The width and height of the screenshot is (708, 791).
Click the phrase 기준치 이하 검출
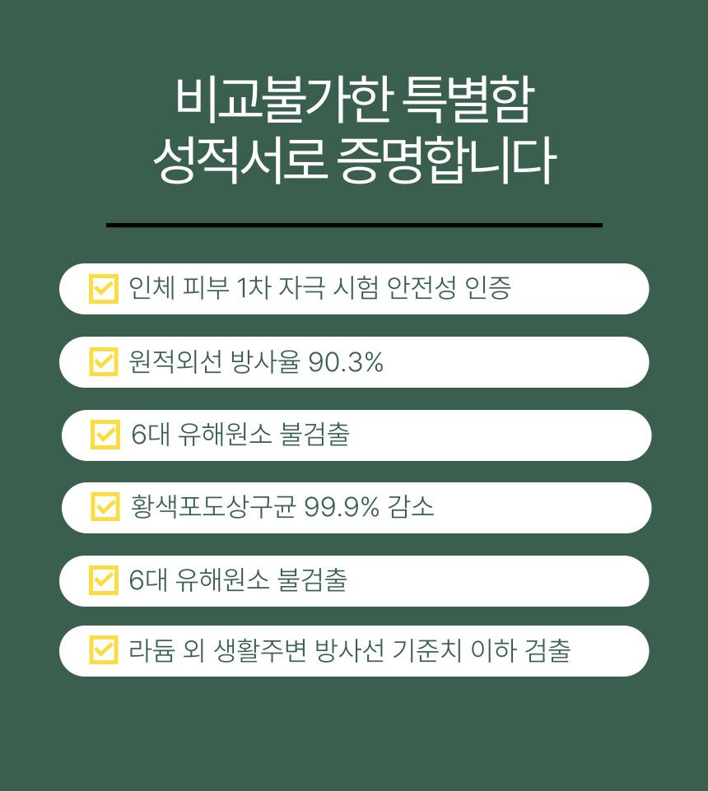(482, 650)
